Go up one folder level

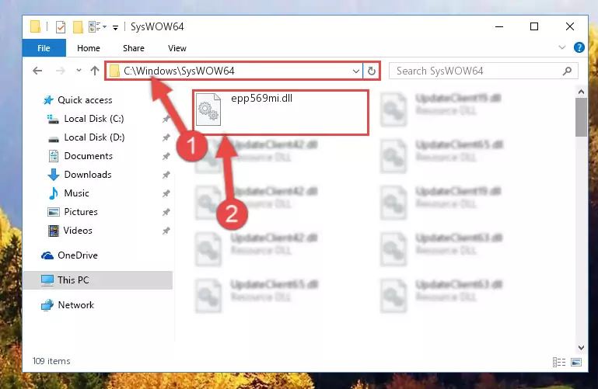click(95, 71)
